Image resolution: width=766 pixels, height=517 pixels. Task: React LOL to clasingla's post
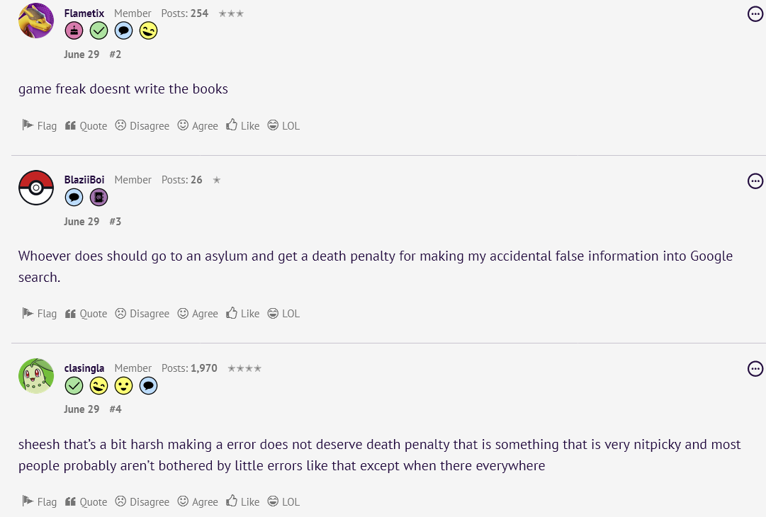coord(283,501)
